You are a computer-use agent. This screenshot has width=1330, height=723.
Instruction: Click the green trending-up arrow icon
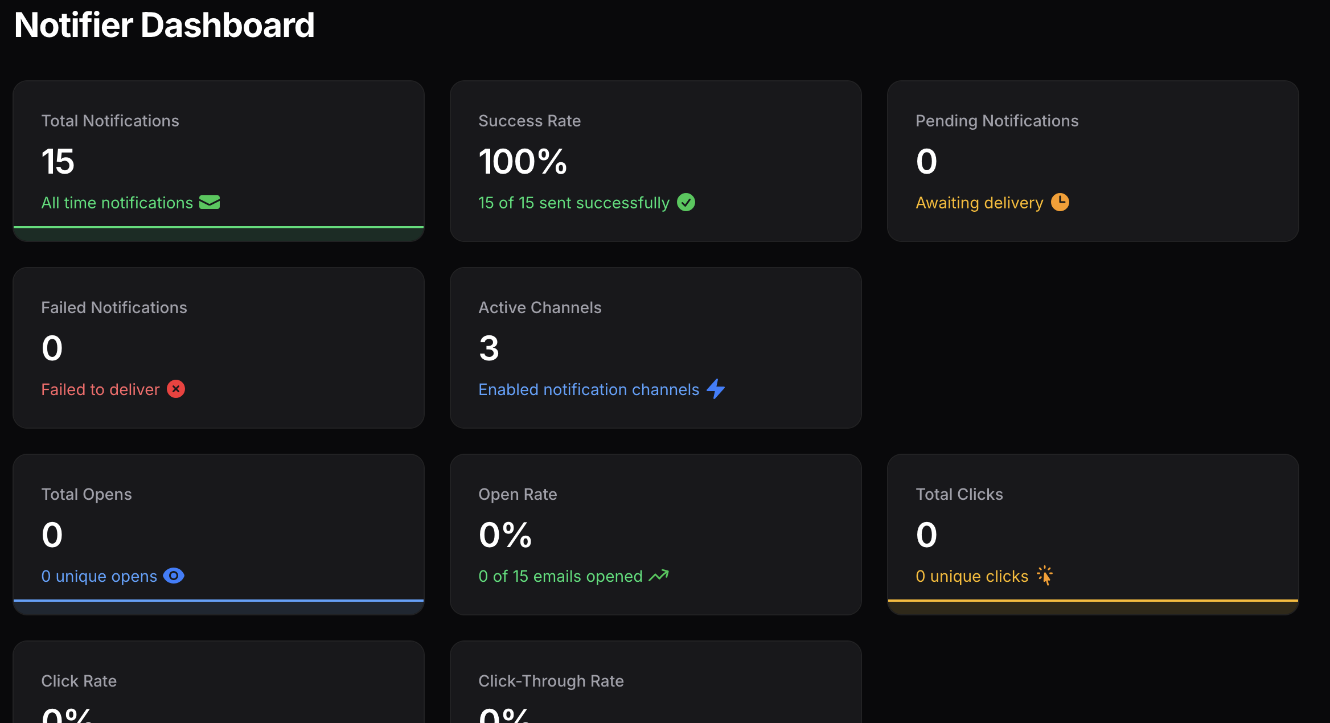[659, 576]
